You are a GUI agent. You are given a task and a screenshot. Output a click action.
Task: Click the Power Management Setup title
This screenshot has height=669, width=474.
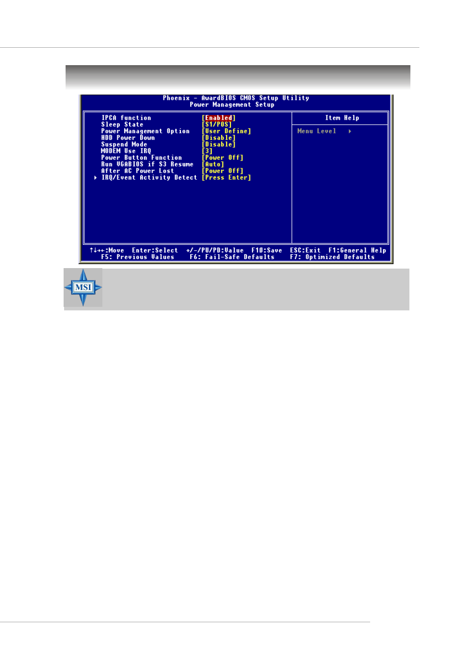click(x=232, y=105)
